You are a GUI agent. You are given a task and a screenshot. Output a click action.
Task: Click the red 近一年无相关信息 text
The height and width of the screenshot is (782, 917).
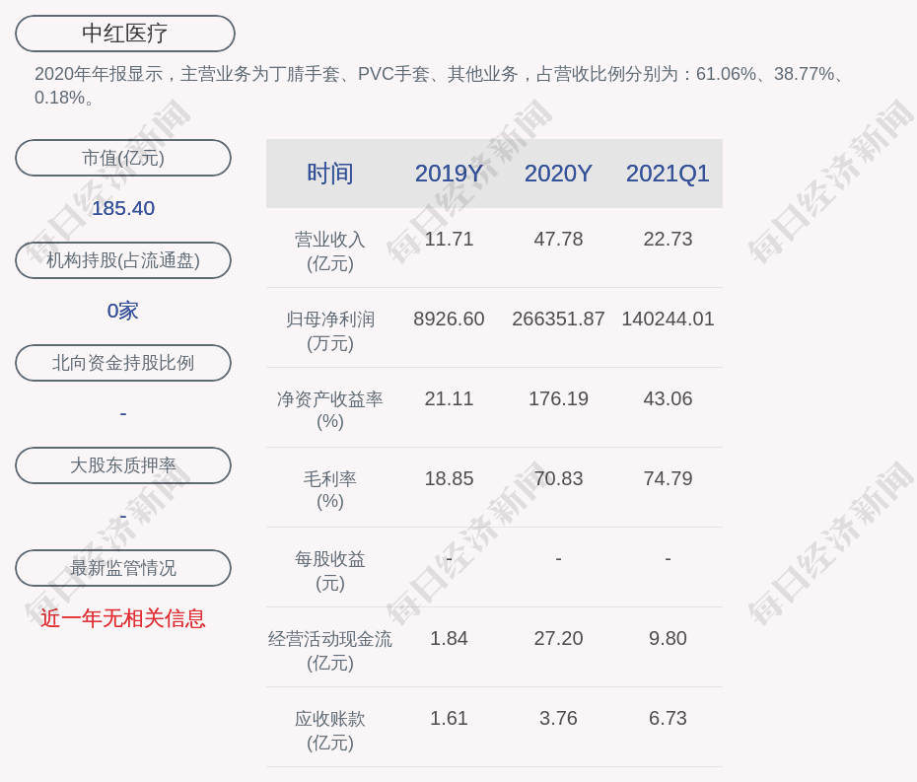point(123,618)
